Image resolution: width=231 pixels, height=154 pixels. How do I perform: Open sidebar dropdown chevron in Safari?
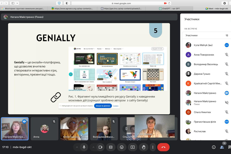pyautogui.click(x=17, y=3)
